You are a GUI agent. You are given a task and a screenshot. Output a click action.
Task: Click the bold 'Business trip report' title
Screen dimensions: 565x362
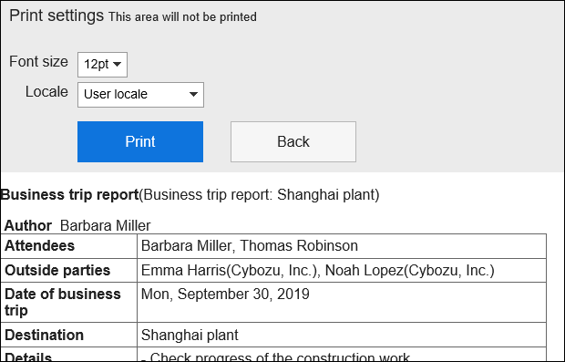click(70, 195)
